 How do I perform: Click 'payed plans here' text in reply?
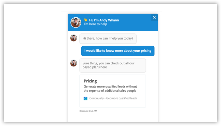click(x=95, y=67)
